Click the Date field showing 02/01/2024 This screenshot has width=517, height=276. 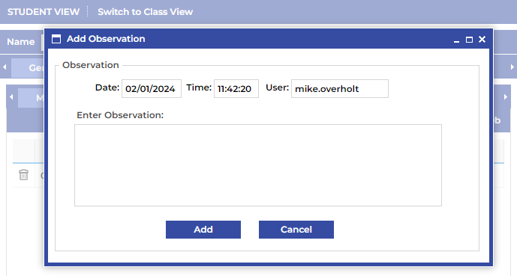(x=152, y=89)
